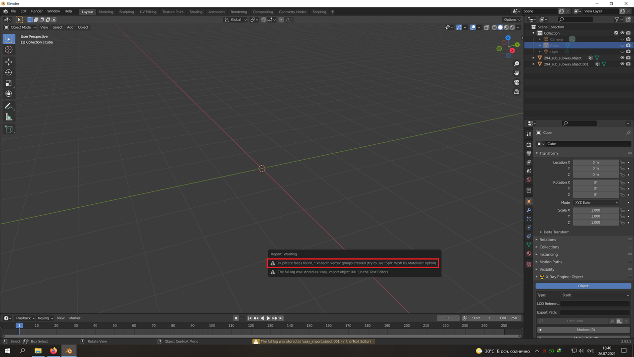This screenshot has width=634, height=357.
Task: Open the Material properties tab
Action: tap(529, 254)
